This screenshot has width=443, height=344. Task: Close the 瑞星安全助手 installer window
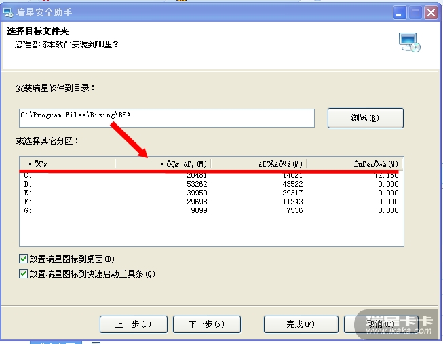[x=431, y=13]
